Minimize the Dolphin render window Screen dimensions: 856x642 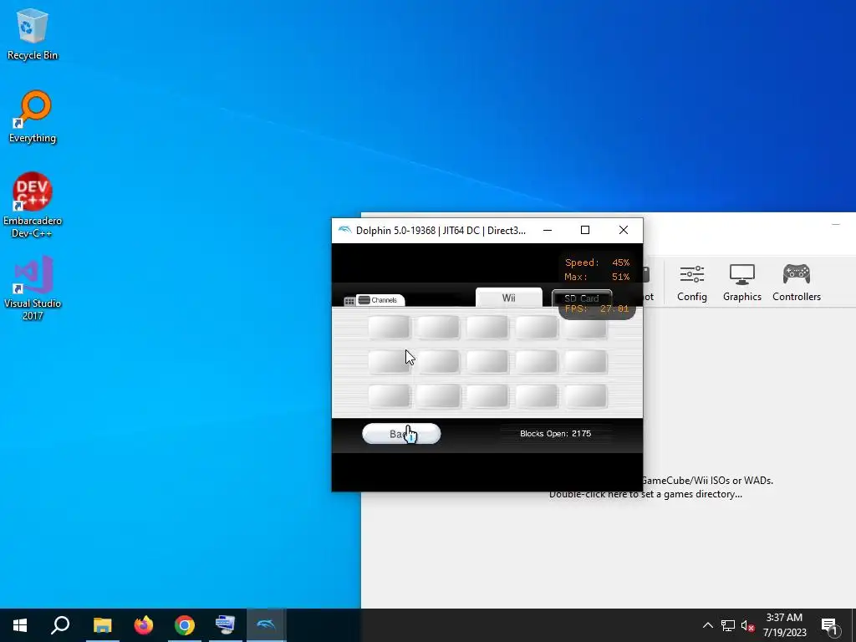tap(548, 230)
